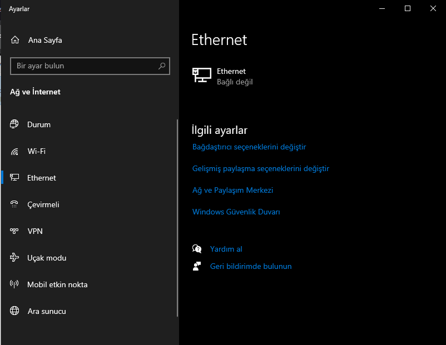The width and height of the screenshot is (446, 345).
Task: Click Geri bildirimde bulunun feedback link
Action: [251, 266]
